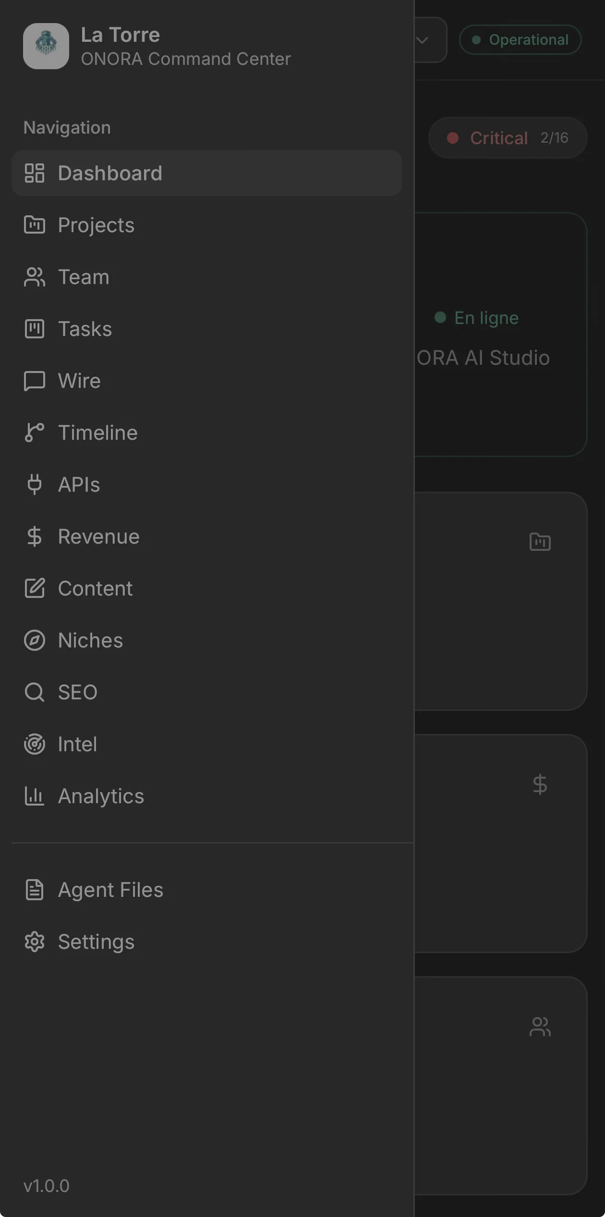
Task: Open the Tasks navigation item
Action: (x=85, y=329)
